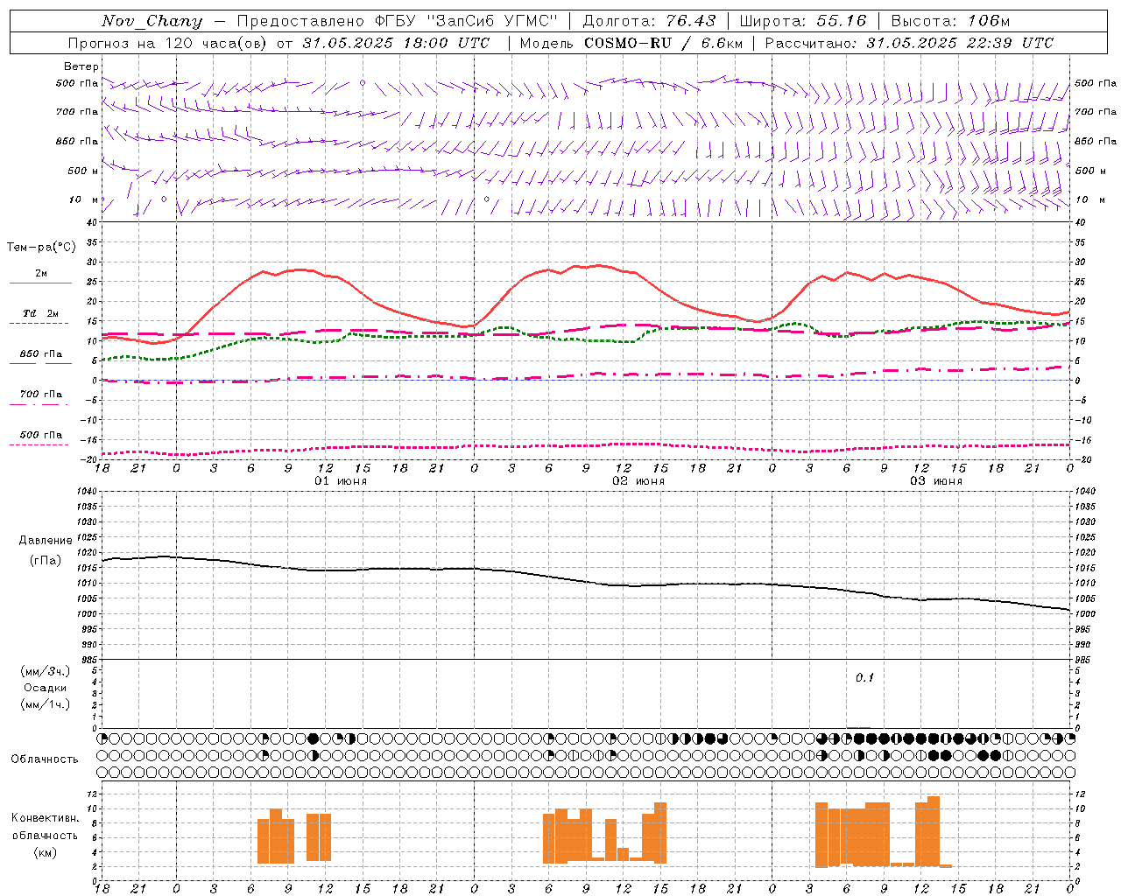Image resolution: width=1121 pixels, height=896 pixels.
Task: Click the "(гПа)" unit under Давление
Action: [x=46, y=561]
